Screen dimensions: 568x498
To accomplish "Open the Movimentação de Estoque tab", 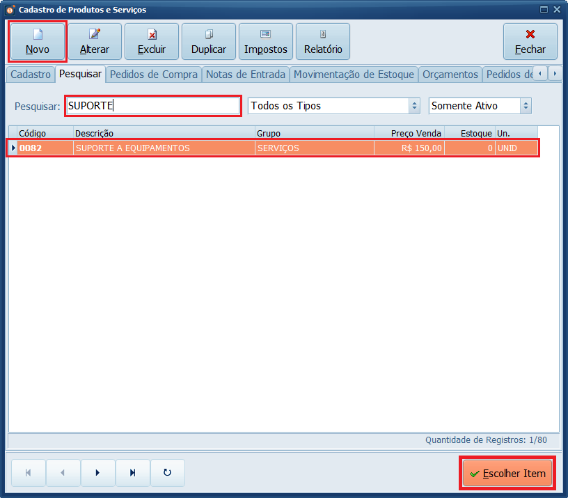I will (354, 74).
